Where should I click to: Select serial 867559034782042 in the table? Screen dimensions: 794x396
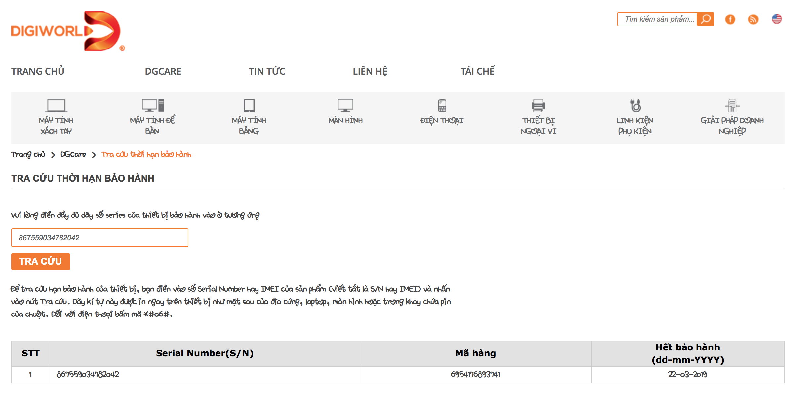(x=88, y=374)
